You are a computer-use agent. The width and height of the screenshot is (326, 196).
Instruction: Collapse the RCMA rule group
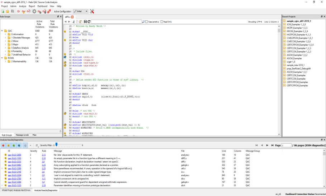tap(2, 58)
